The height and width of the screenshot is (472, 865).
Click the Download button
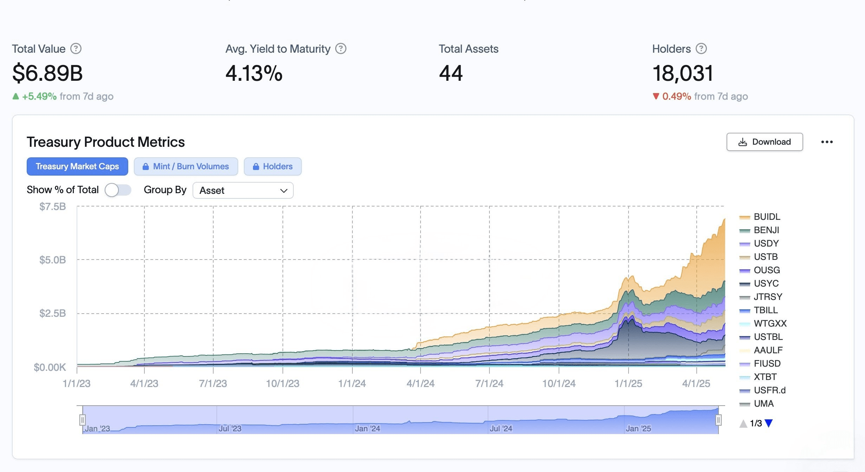pyautogui.click(x=765, y=142)
